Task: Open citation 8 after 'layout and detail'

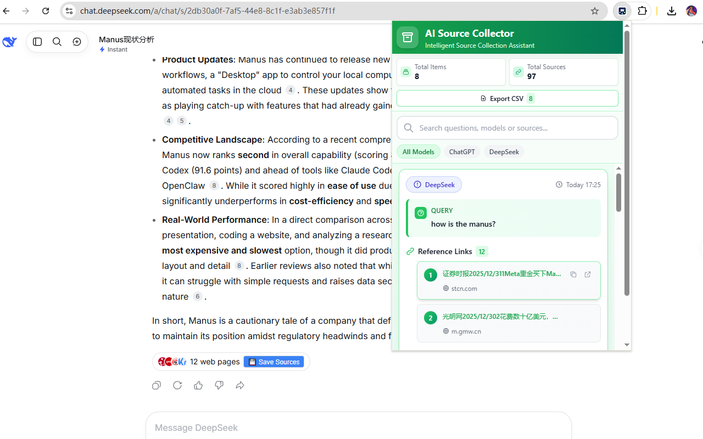Action: [x=239, y=266]
